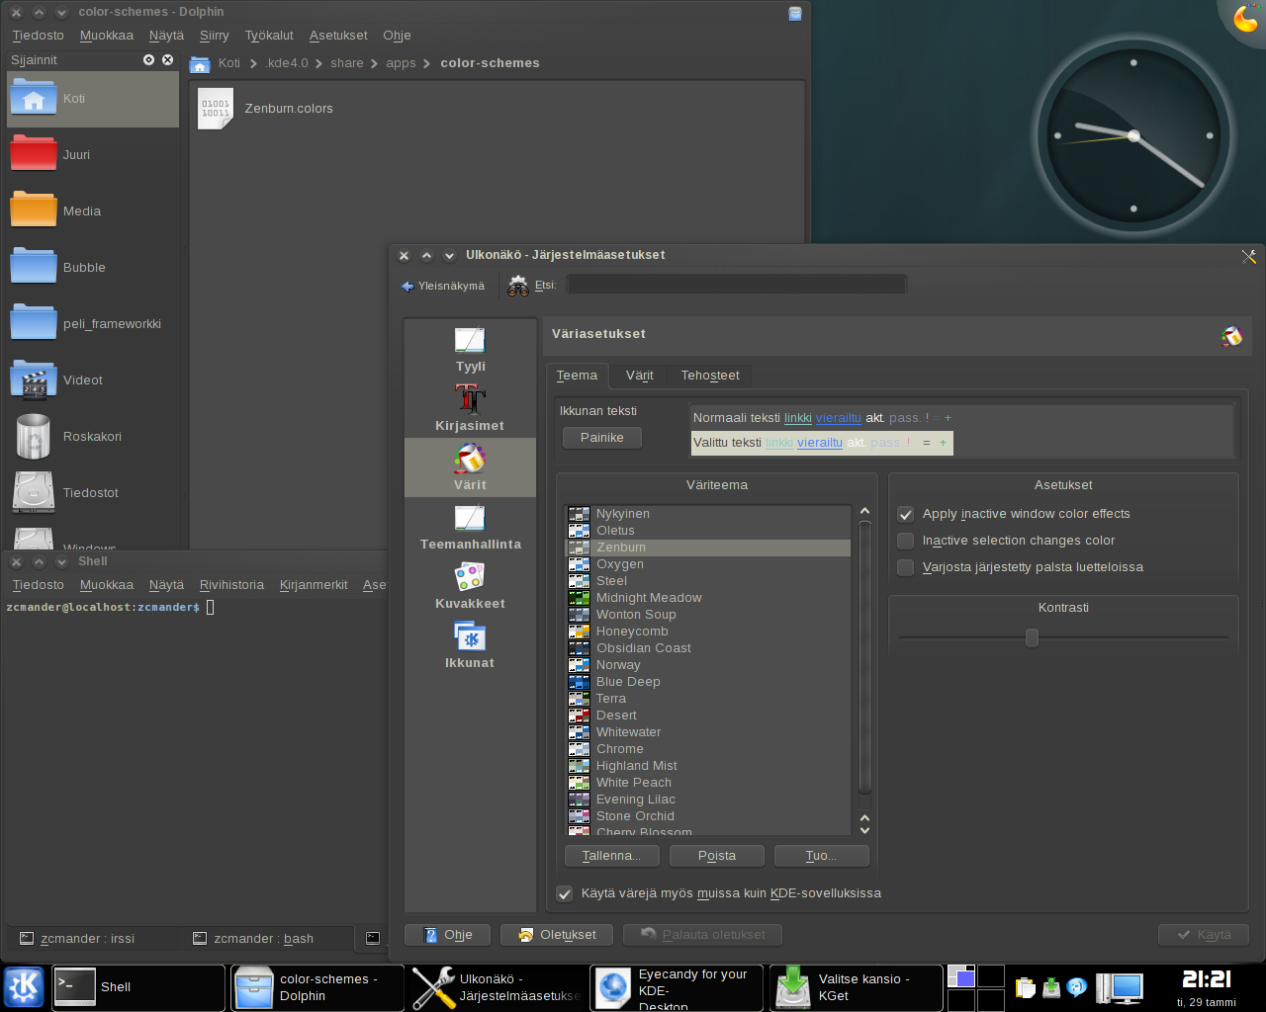Expand breadcrumb arrow after .kde4.0
Viewport: 1266px width, 1012px height.
pos(318,63)
